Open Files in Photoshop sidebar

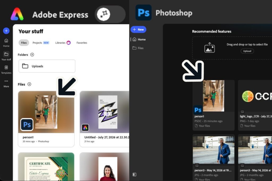(138, 48)
